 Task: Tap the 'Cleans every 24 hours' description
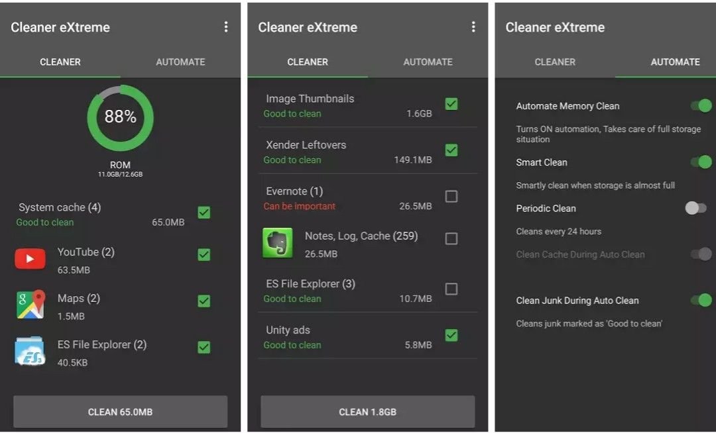tap(558, 231)
